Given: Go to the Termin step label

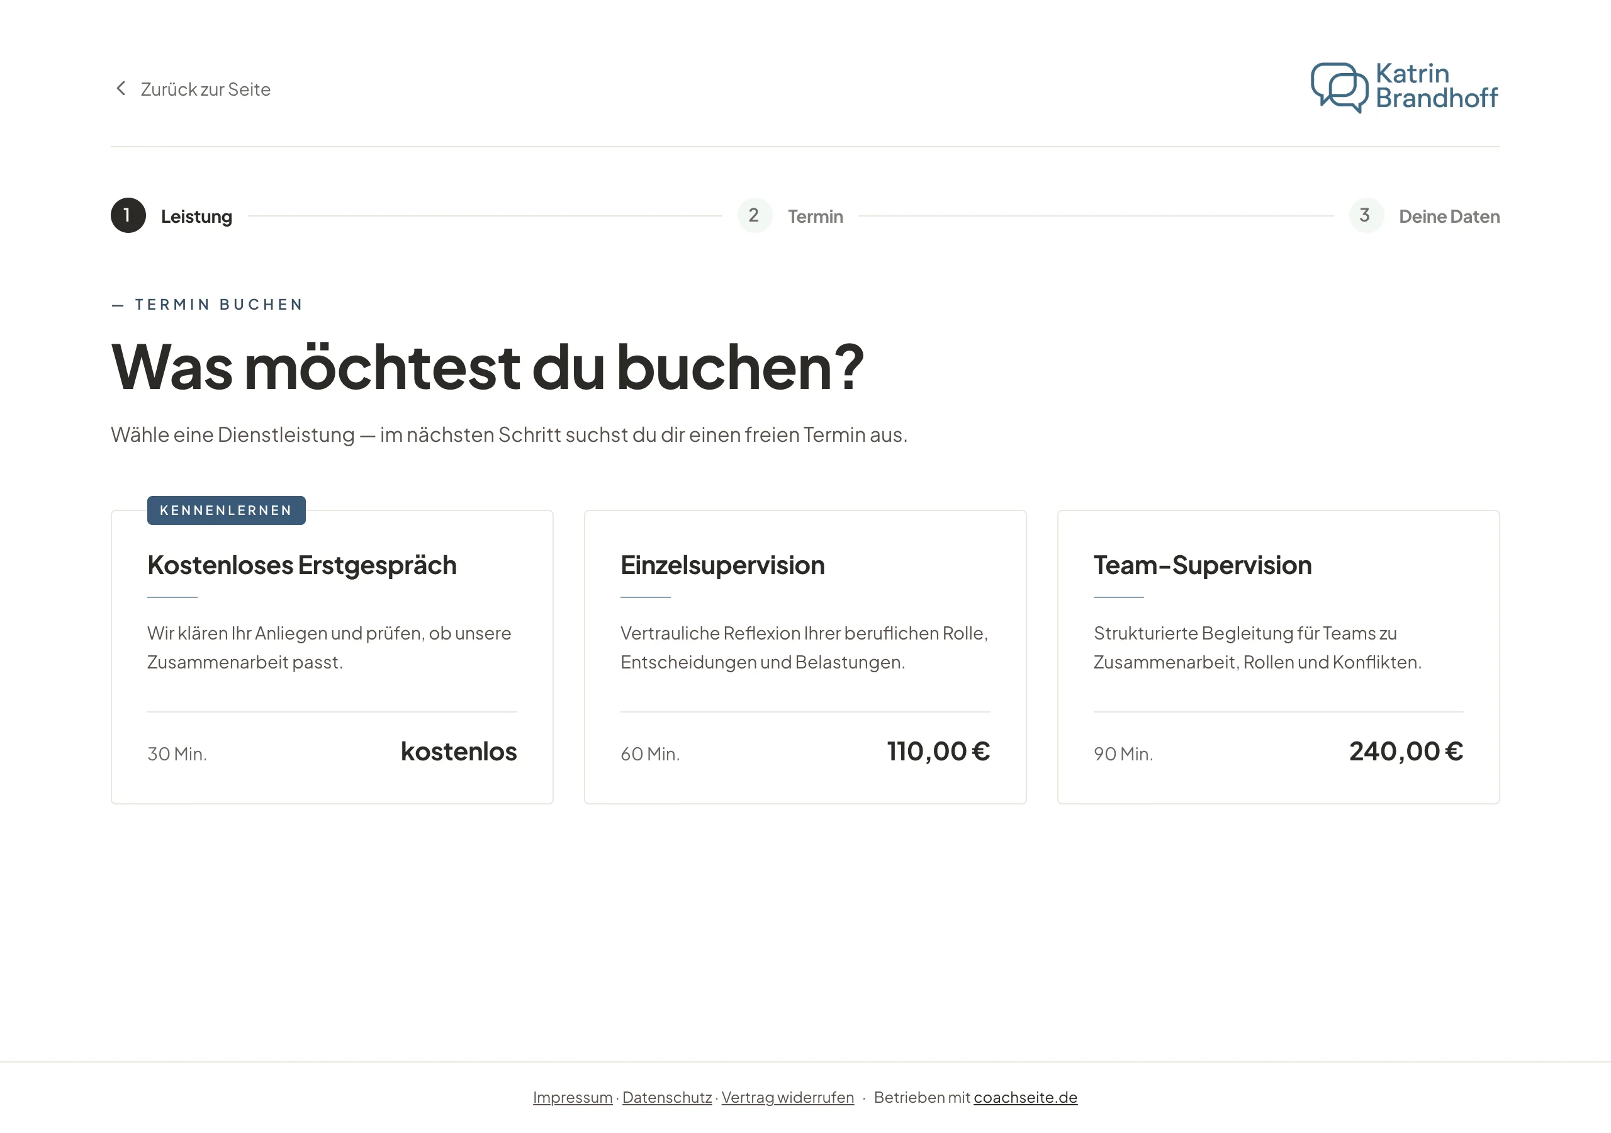Looking at the screenshot, I should click(816, 216).
